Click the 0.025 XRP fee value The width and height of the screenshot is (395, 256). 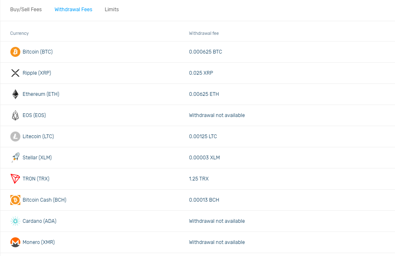tap(201, 73)
